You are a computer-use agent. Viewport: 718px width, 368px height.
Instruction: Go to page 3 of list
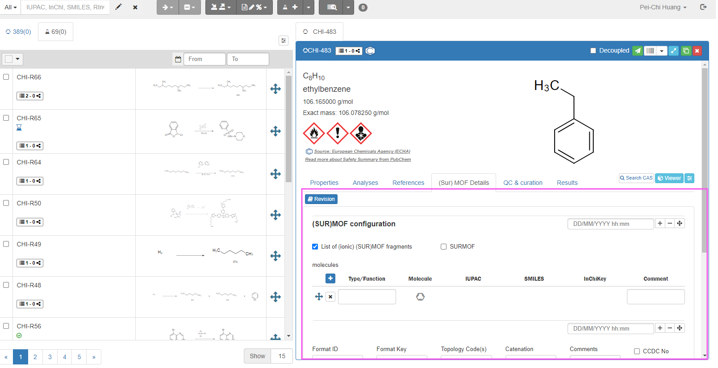tap(50, 357)
